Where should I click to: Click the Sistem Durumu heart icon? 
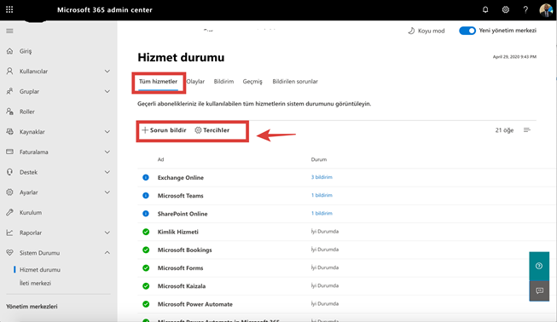[9, 253]
